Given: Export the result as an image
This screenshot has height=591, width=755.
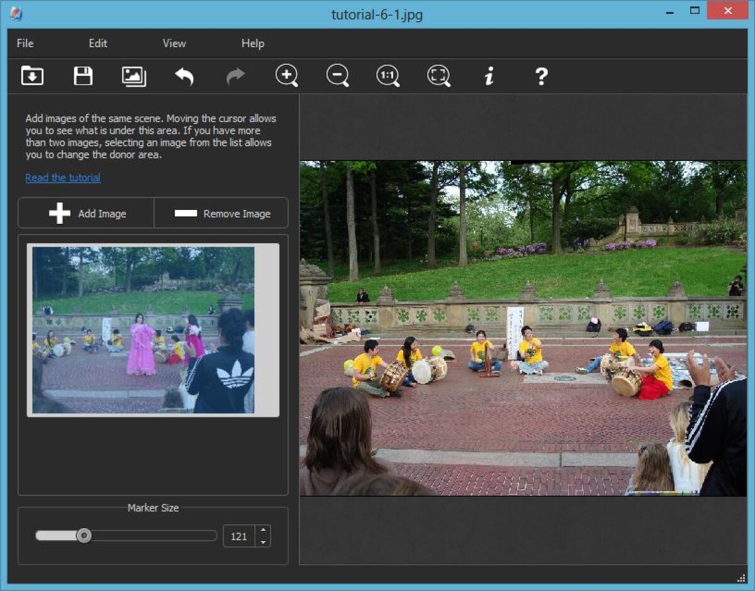Looking at the screenshot, I should coord(134,75).
